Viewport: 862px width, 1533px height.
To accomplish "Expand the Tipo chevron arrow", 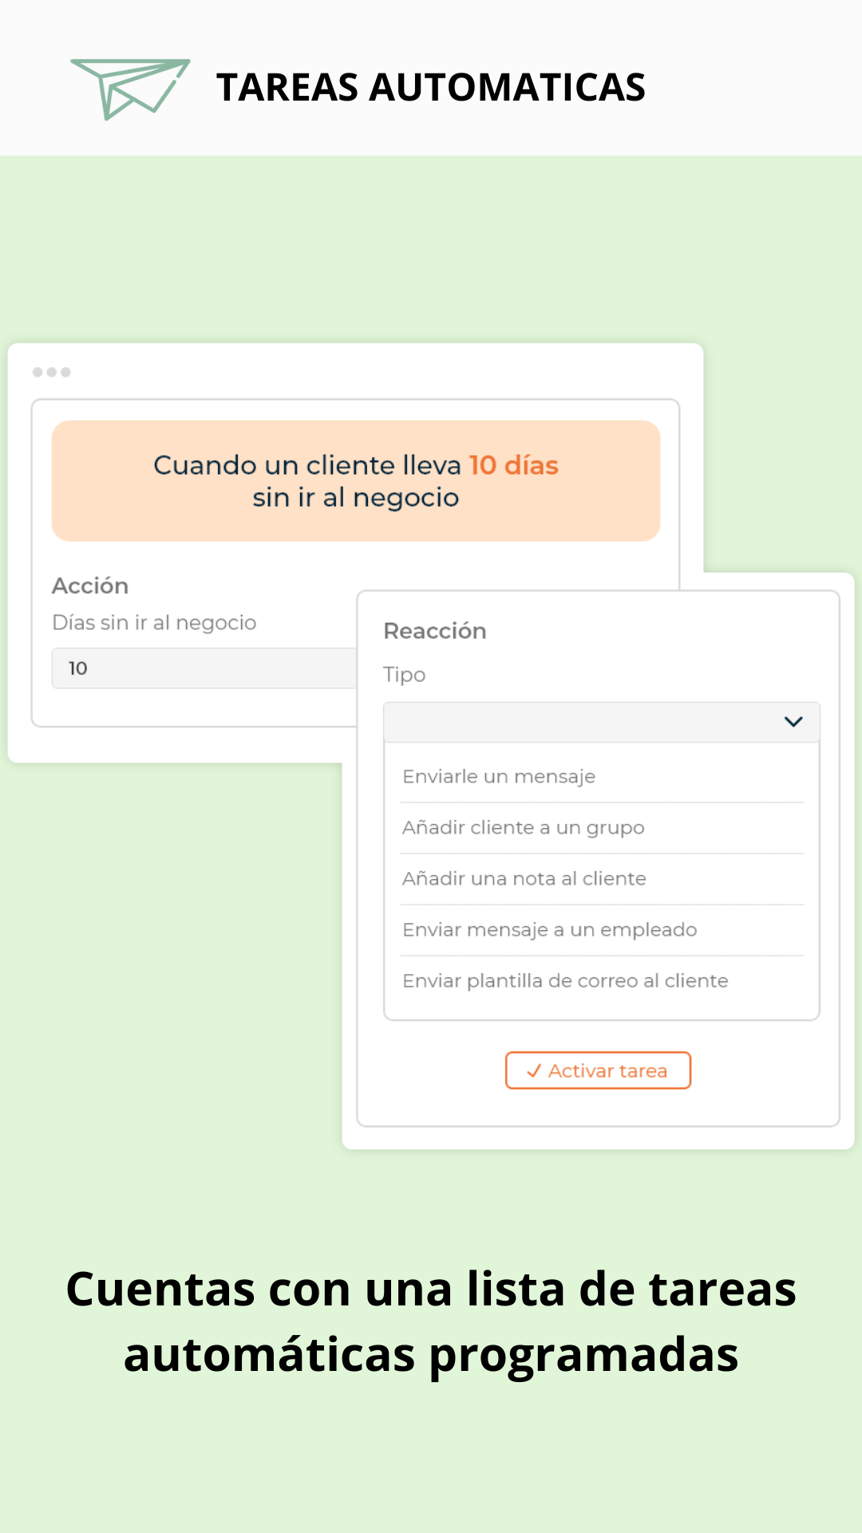I will point(793,722).
